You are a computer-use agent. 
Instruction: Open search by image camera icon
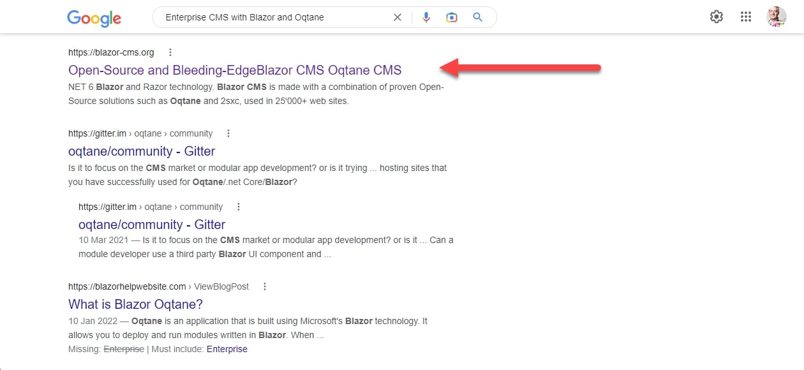(452, 17)
